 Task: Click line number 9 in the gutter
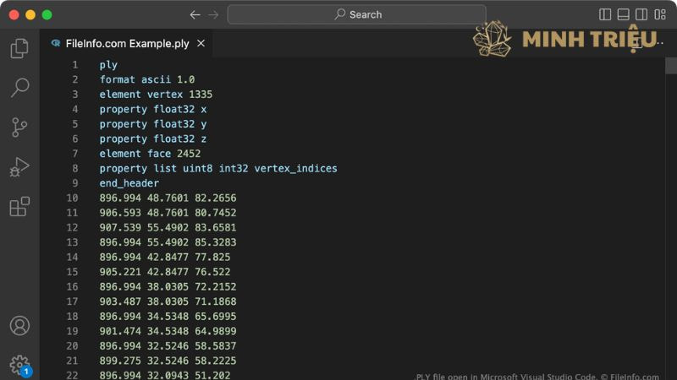75,183
